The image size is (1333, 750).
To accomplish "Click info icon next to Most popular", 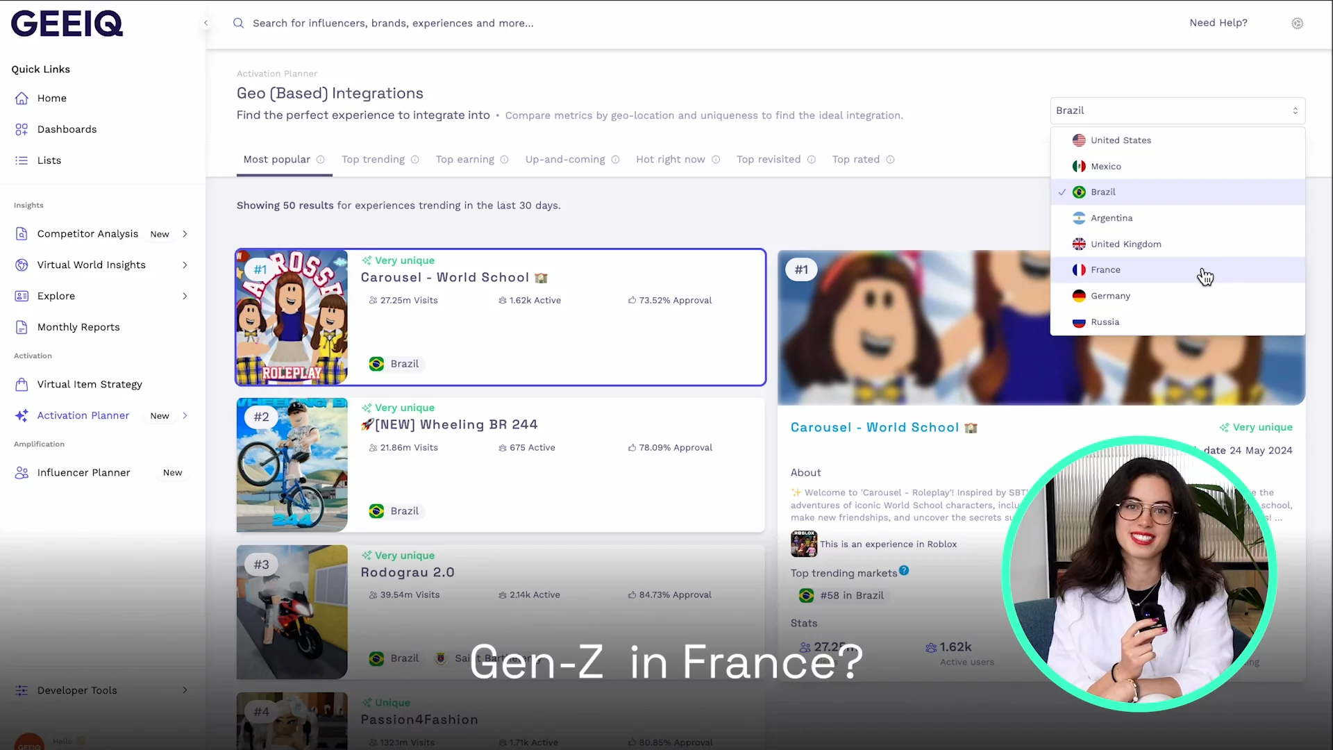I will (x=321, y=160).
